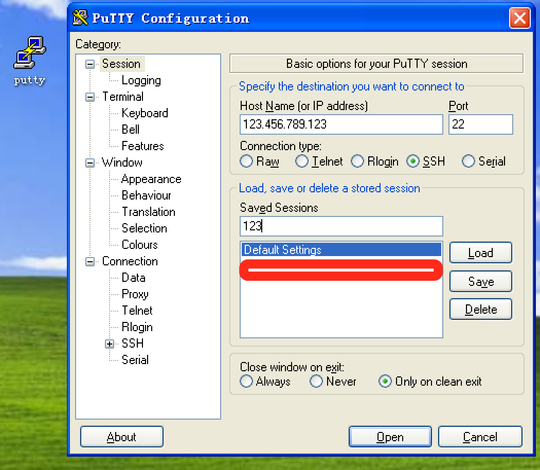This screenshot has width=540, height=470.
Task: Open the Window category
Action: [122, 162]
